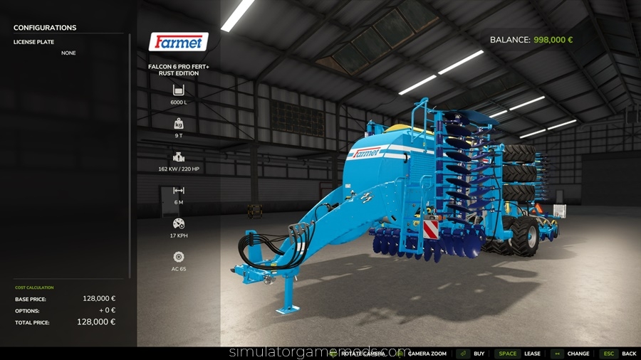641x360 pixels.
Task: Click the wheel icon above AC 65
Action: coord(179,257)
